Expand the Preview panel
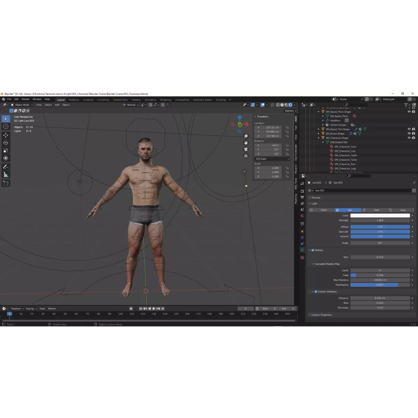 click(316, 197)
